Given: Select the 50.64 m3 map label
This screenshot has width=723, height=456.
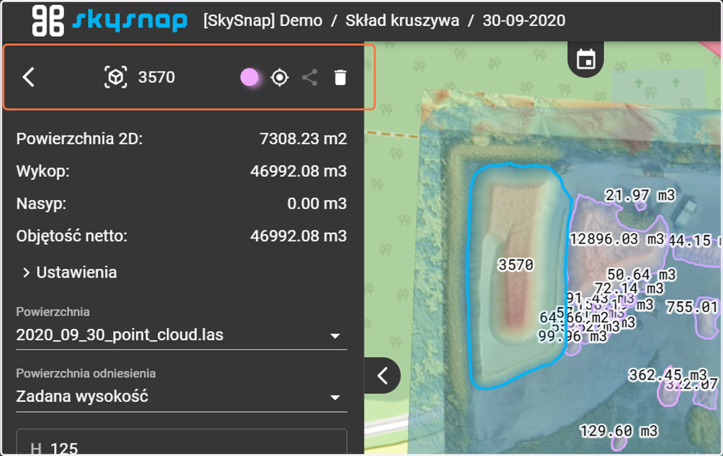Looking at the screenshot, I should [x=640, y=274].
